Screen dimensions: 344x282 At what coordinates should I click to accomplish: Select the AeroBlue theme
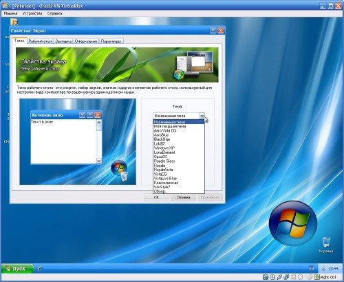(x=179, y=135)
